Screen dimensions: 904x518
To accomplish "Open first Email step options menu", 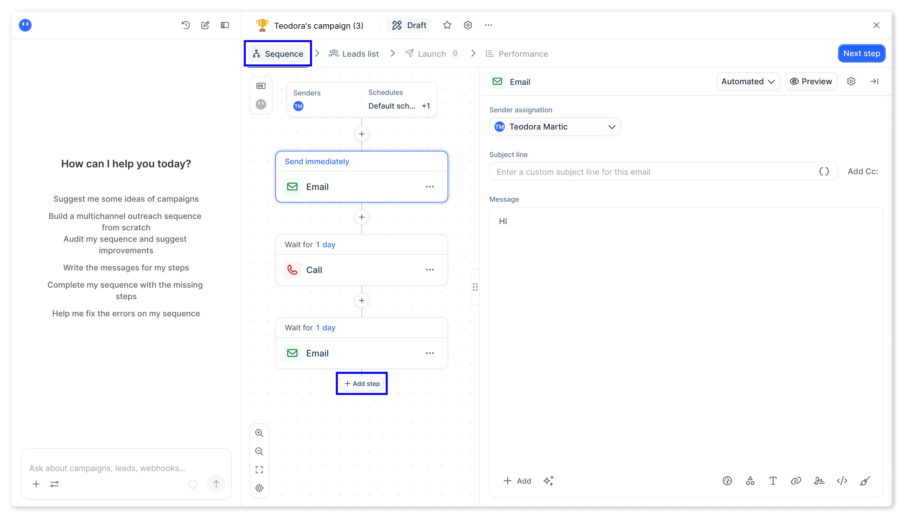I will [430, 187].
